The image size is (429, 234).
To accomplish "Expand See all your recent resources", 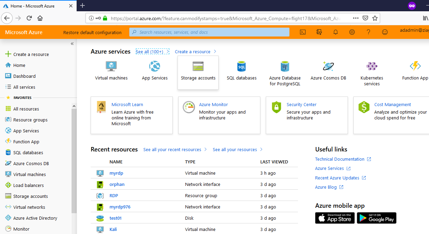I will point(172,149).
